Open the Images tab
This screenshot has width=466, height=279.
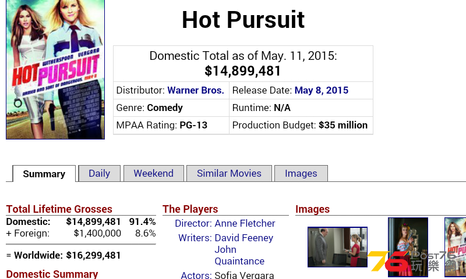tap(301, 173)
